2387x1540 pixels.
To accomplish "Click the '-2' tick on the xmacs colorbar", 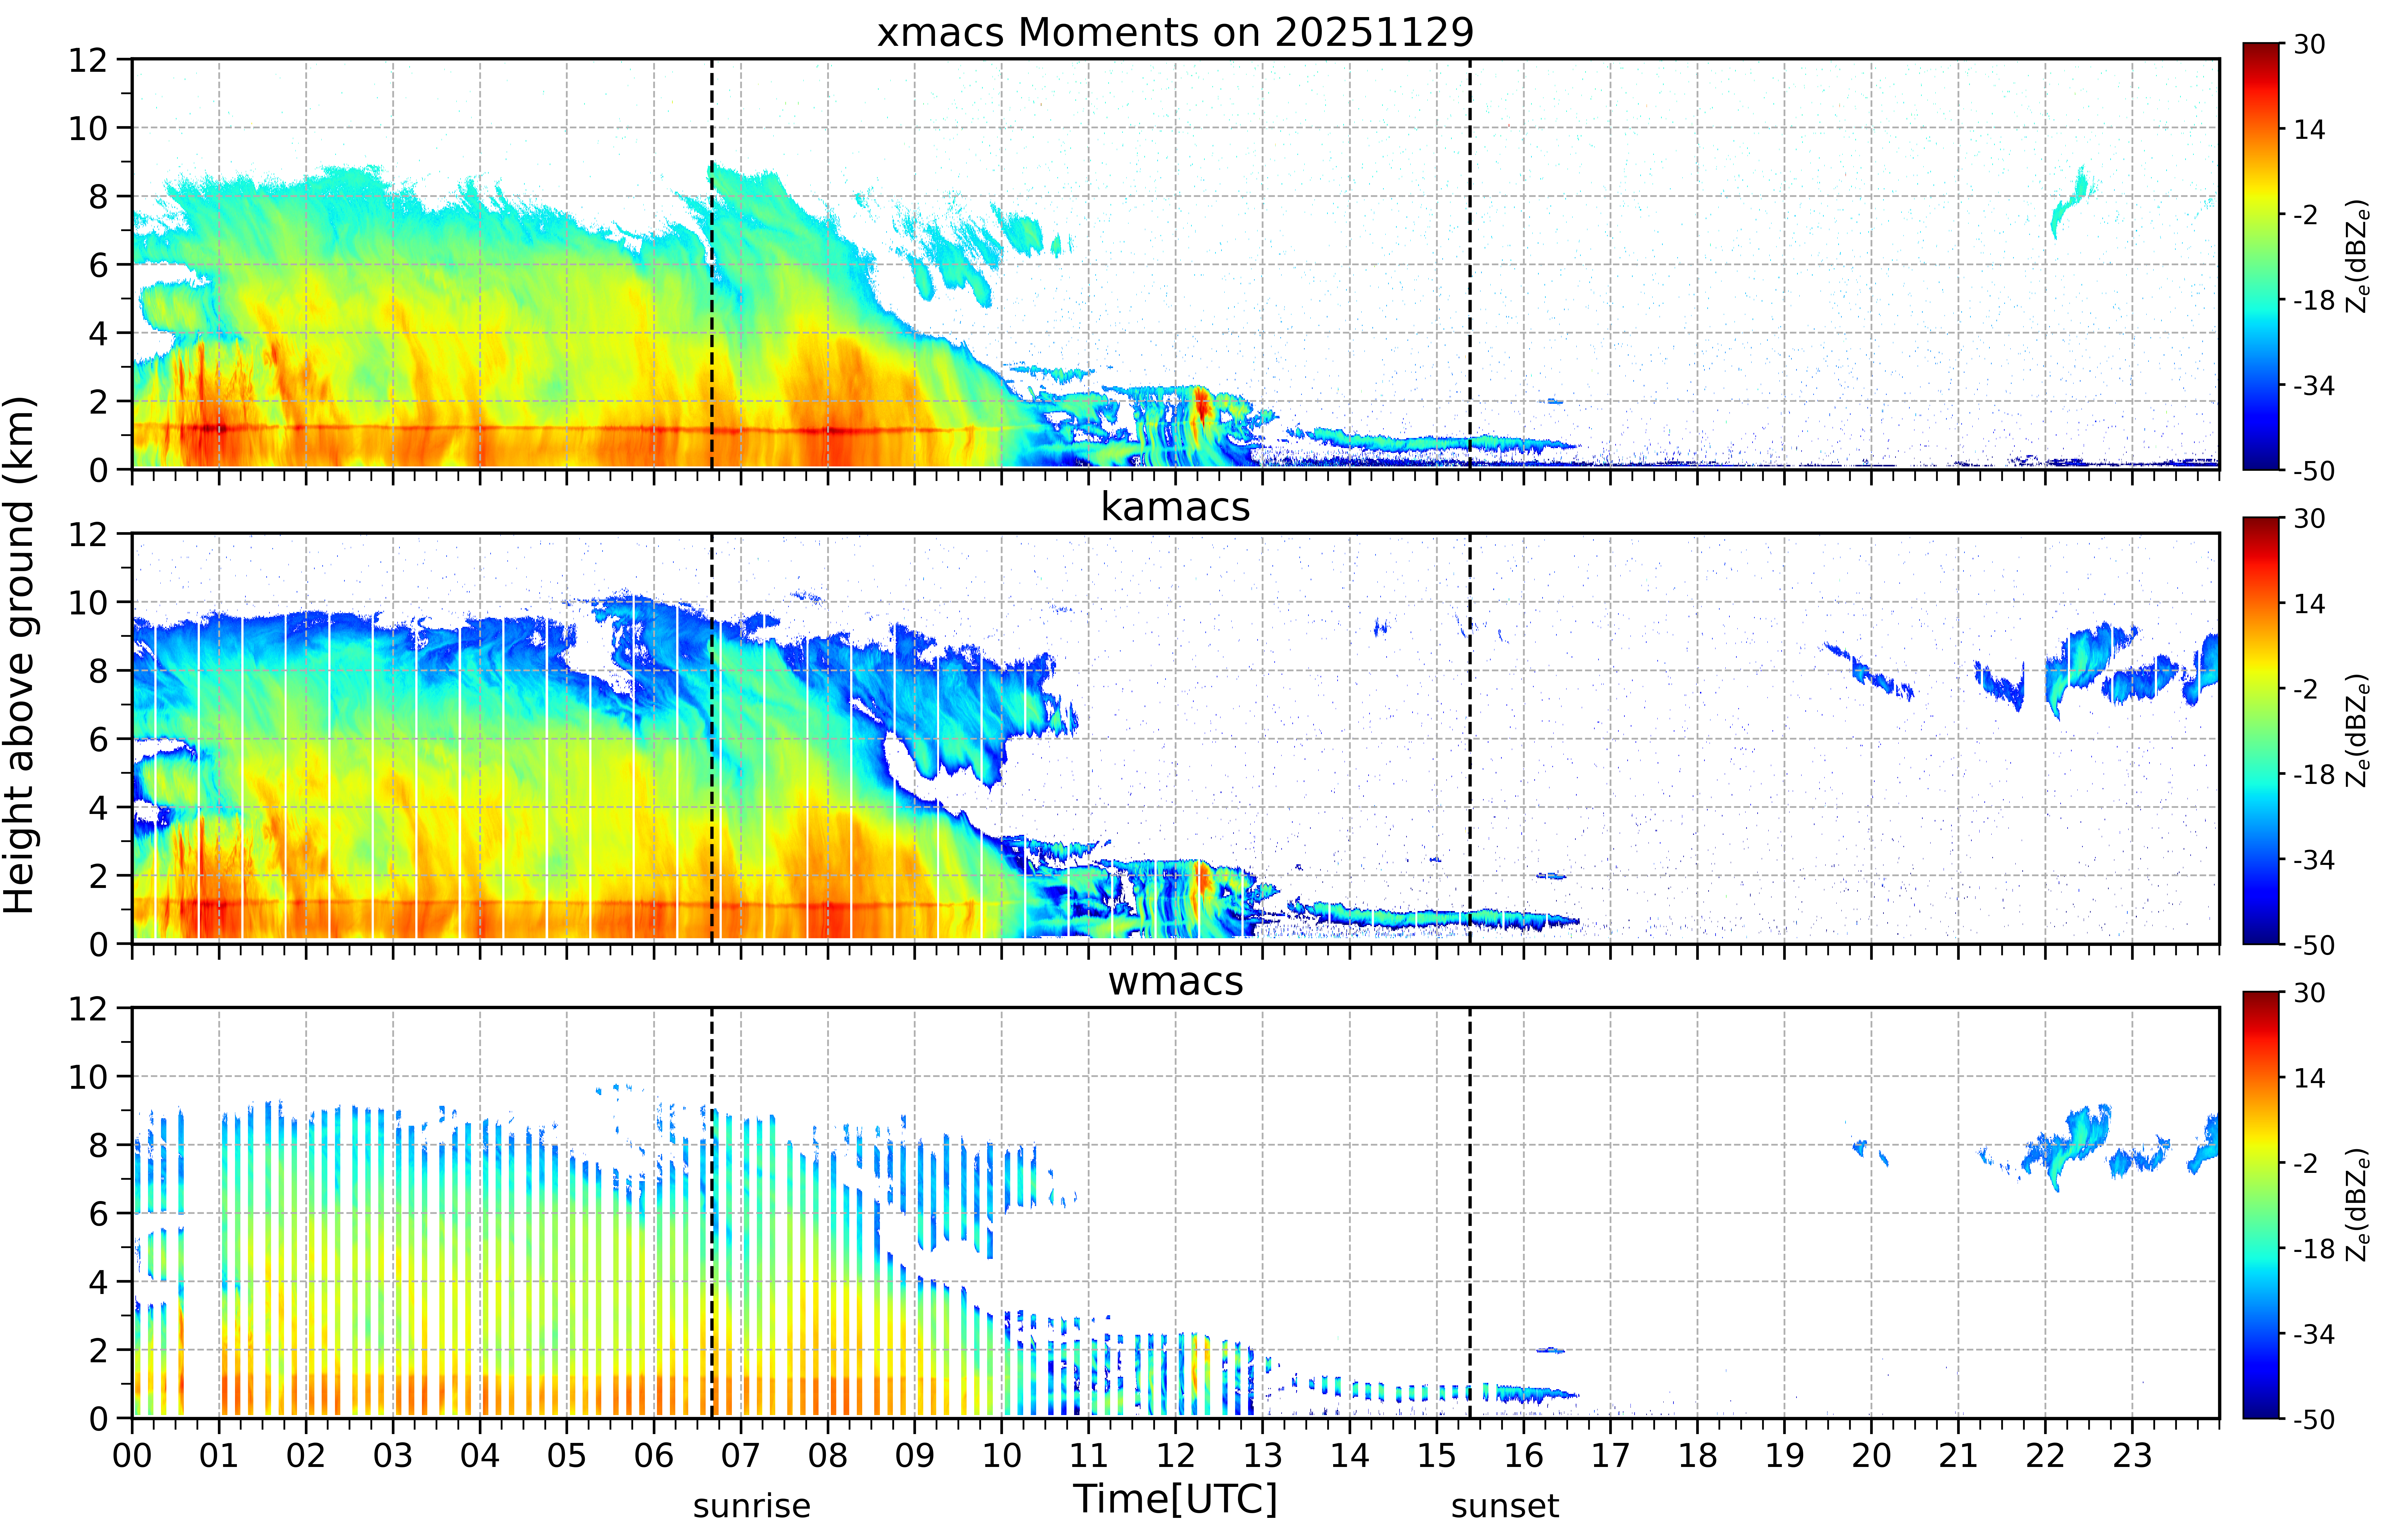I will point(2305,215).
